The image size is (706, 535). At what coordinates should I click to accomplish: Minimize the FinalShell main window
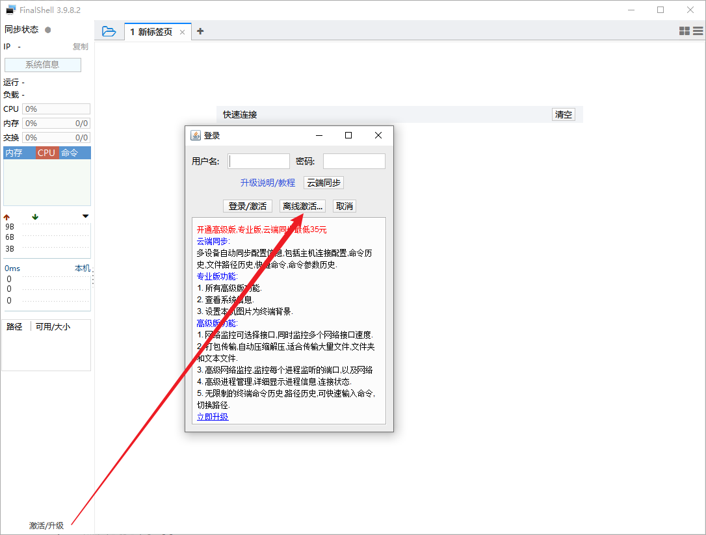[x=631, y=10]
